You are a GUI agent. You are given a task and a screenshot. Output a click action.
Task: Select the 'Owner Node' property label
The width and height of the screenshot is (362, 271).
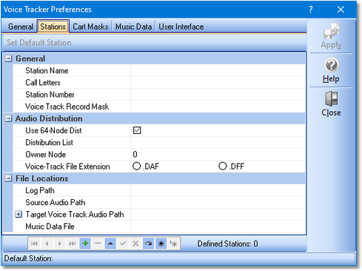click(x=46, y=155)
